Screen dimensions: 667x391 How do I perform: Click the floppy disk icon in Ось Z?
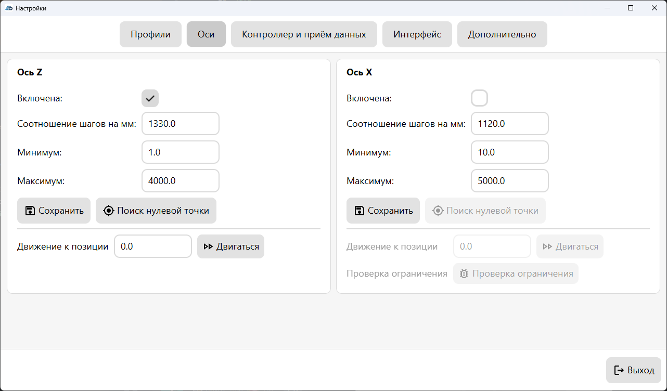pos(30,211)
